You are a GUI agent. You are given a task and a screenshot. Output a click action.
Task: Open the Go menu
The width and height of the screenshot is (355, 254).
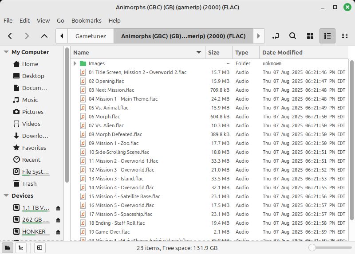(60, 20)
